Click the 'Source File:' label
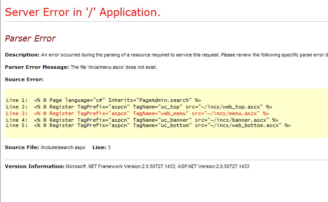Image resolution: width=328 pixels, height=202 pixels. 22,147
